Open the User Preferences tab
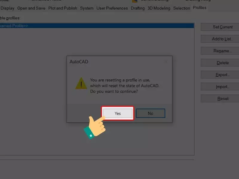239x179 pixels. pos(112,8)
